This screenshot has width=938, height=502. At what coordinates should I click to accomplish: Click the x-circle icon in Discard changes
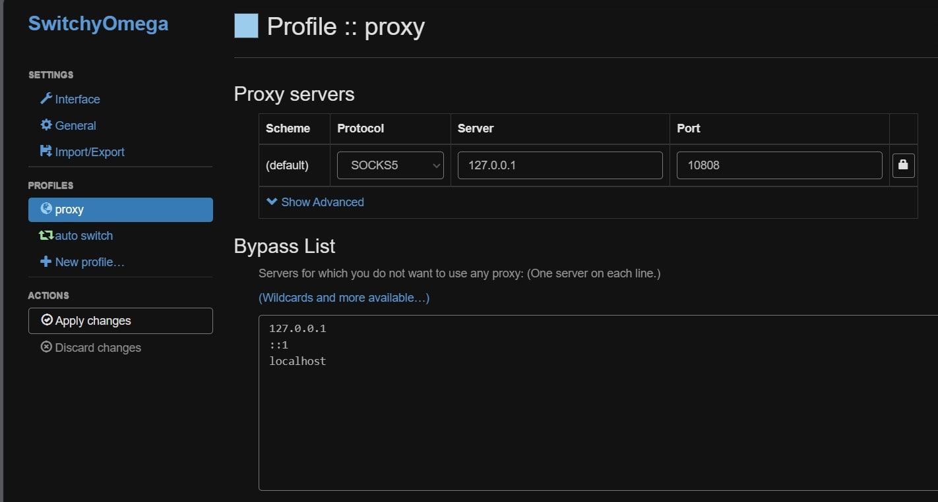(46, 347)
